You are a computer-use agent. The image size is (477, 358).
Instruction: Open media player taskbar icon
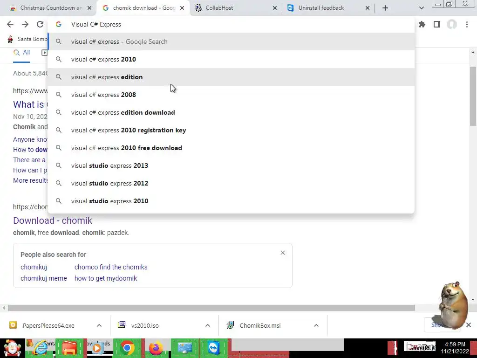97,348
